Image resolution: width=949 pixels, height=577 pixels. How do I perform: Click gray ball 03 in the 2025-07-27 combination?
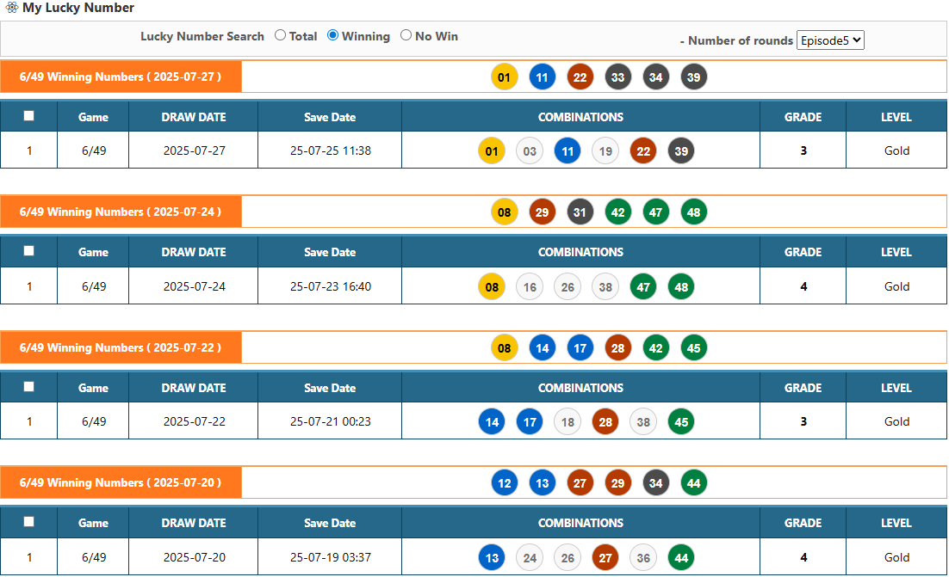[530, 151]
